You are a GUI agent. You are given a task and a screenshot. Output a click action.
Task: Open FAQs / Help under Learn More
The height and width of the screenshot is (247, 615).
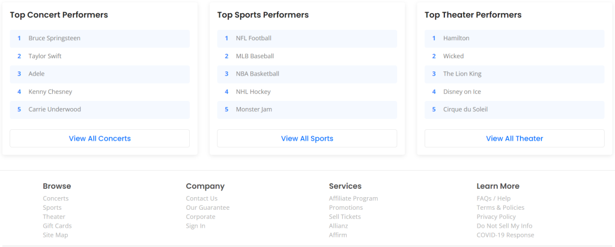[x=493, y=198]
